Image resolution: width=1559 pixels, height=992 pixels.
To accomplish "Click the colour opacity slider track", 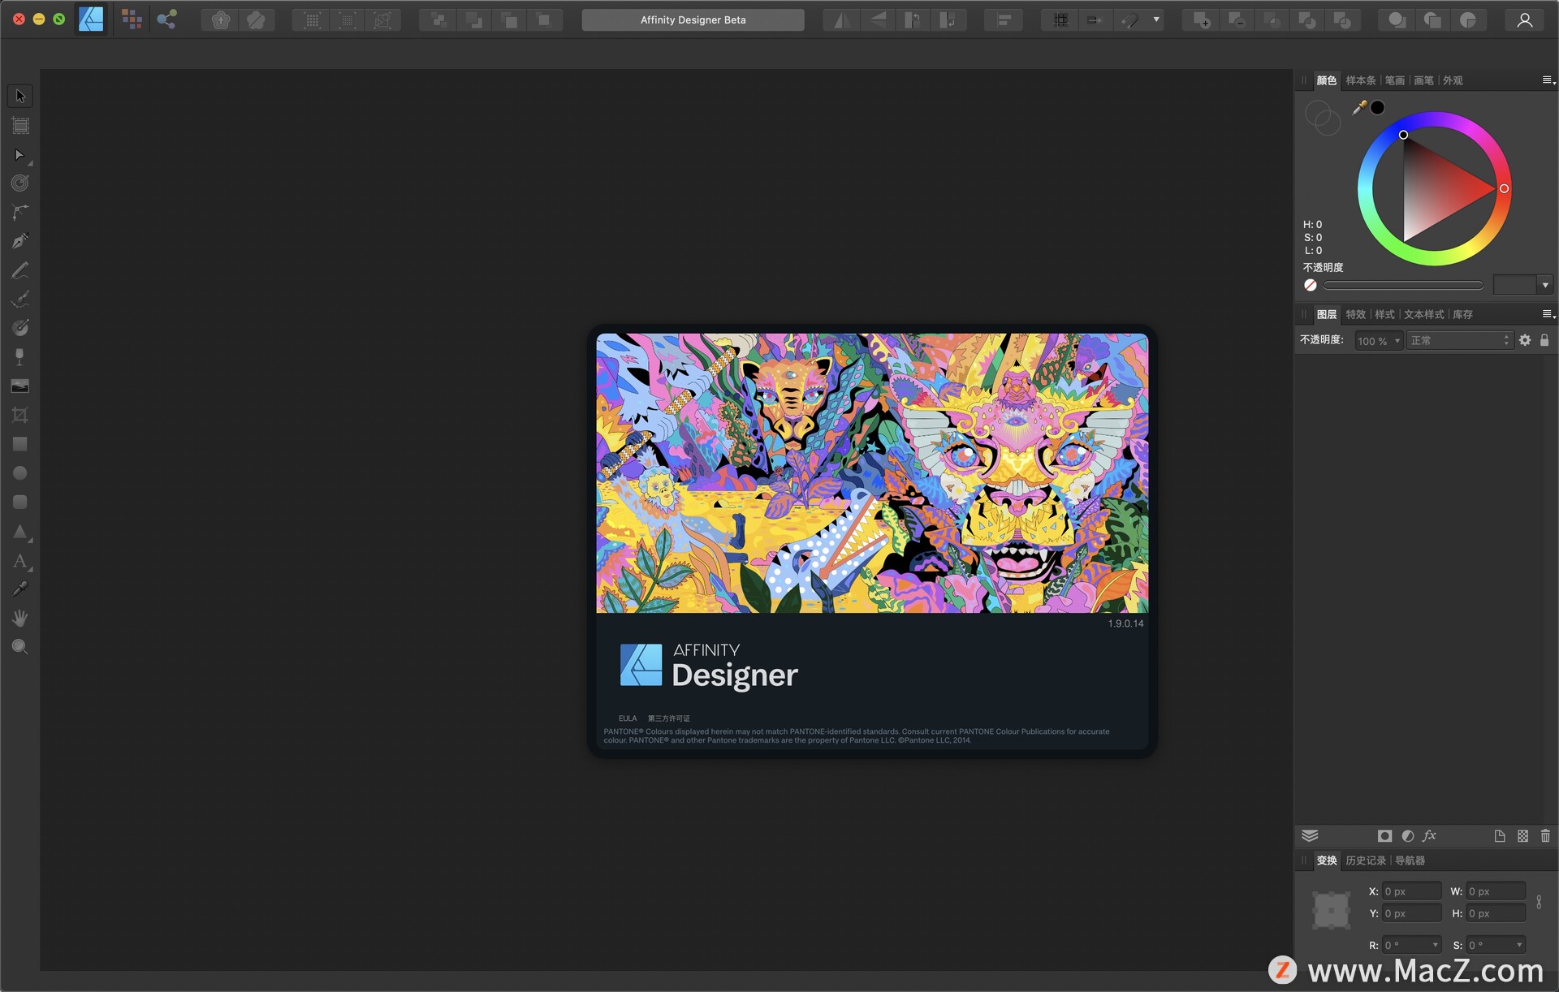I will coord(1403,285).
